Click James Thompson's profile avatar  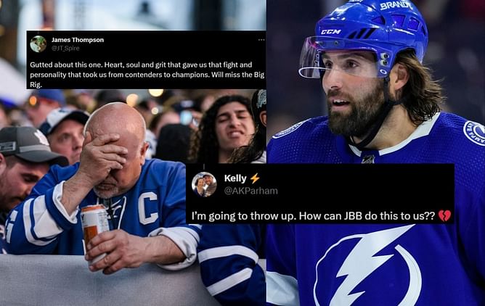[38, 44]
